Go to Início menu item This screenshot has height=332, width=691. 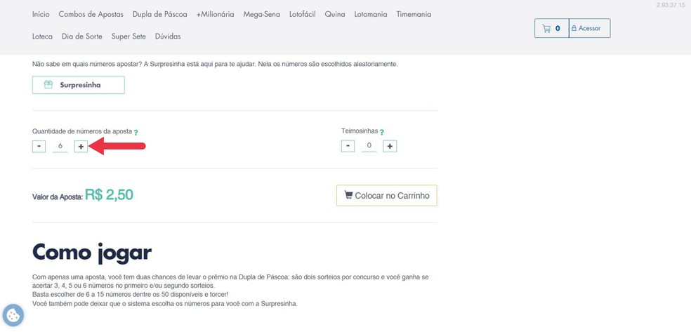pyautogui.click(x=41, y=14)
